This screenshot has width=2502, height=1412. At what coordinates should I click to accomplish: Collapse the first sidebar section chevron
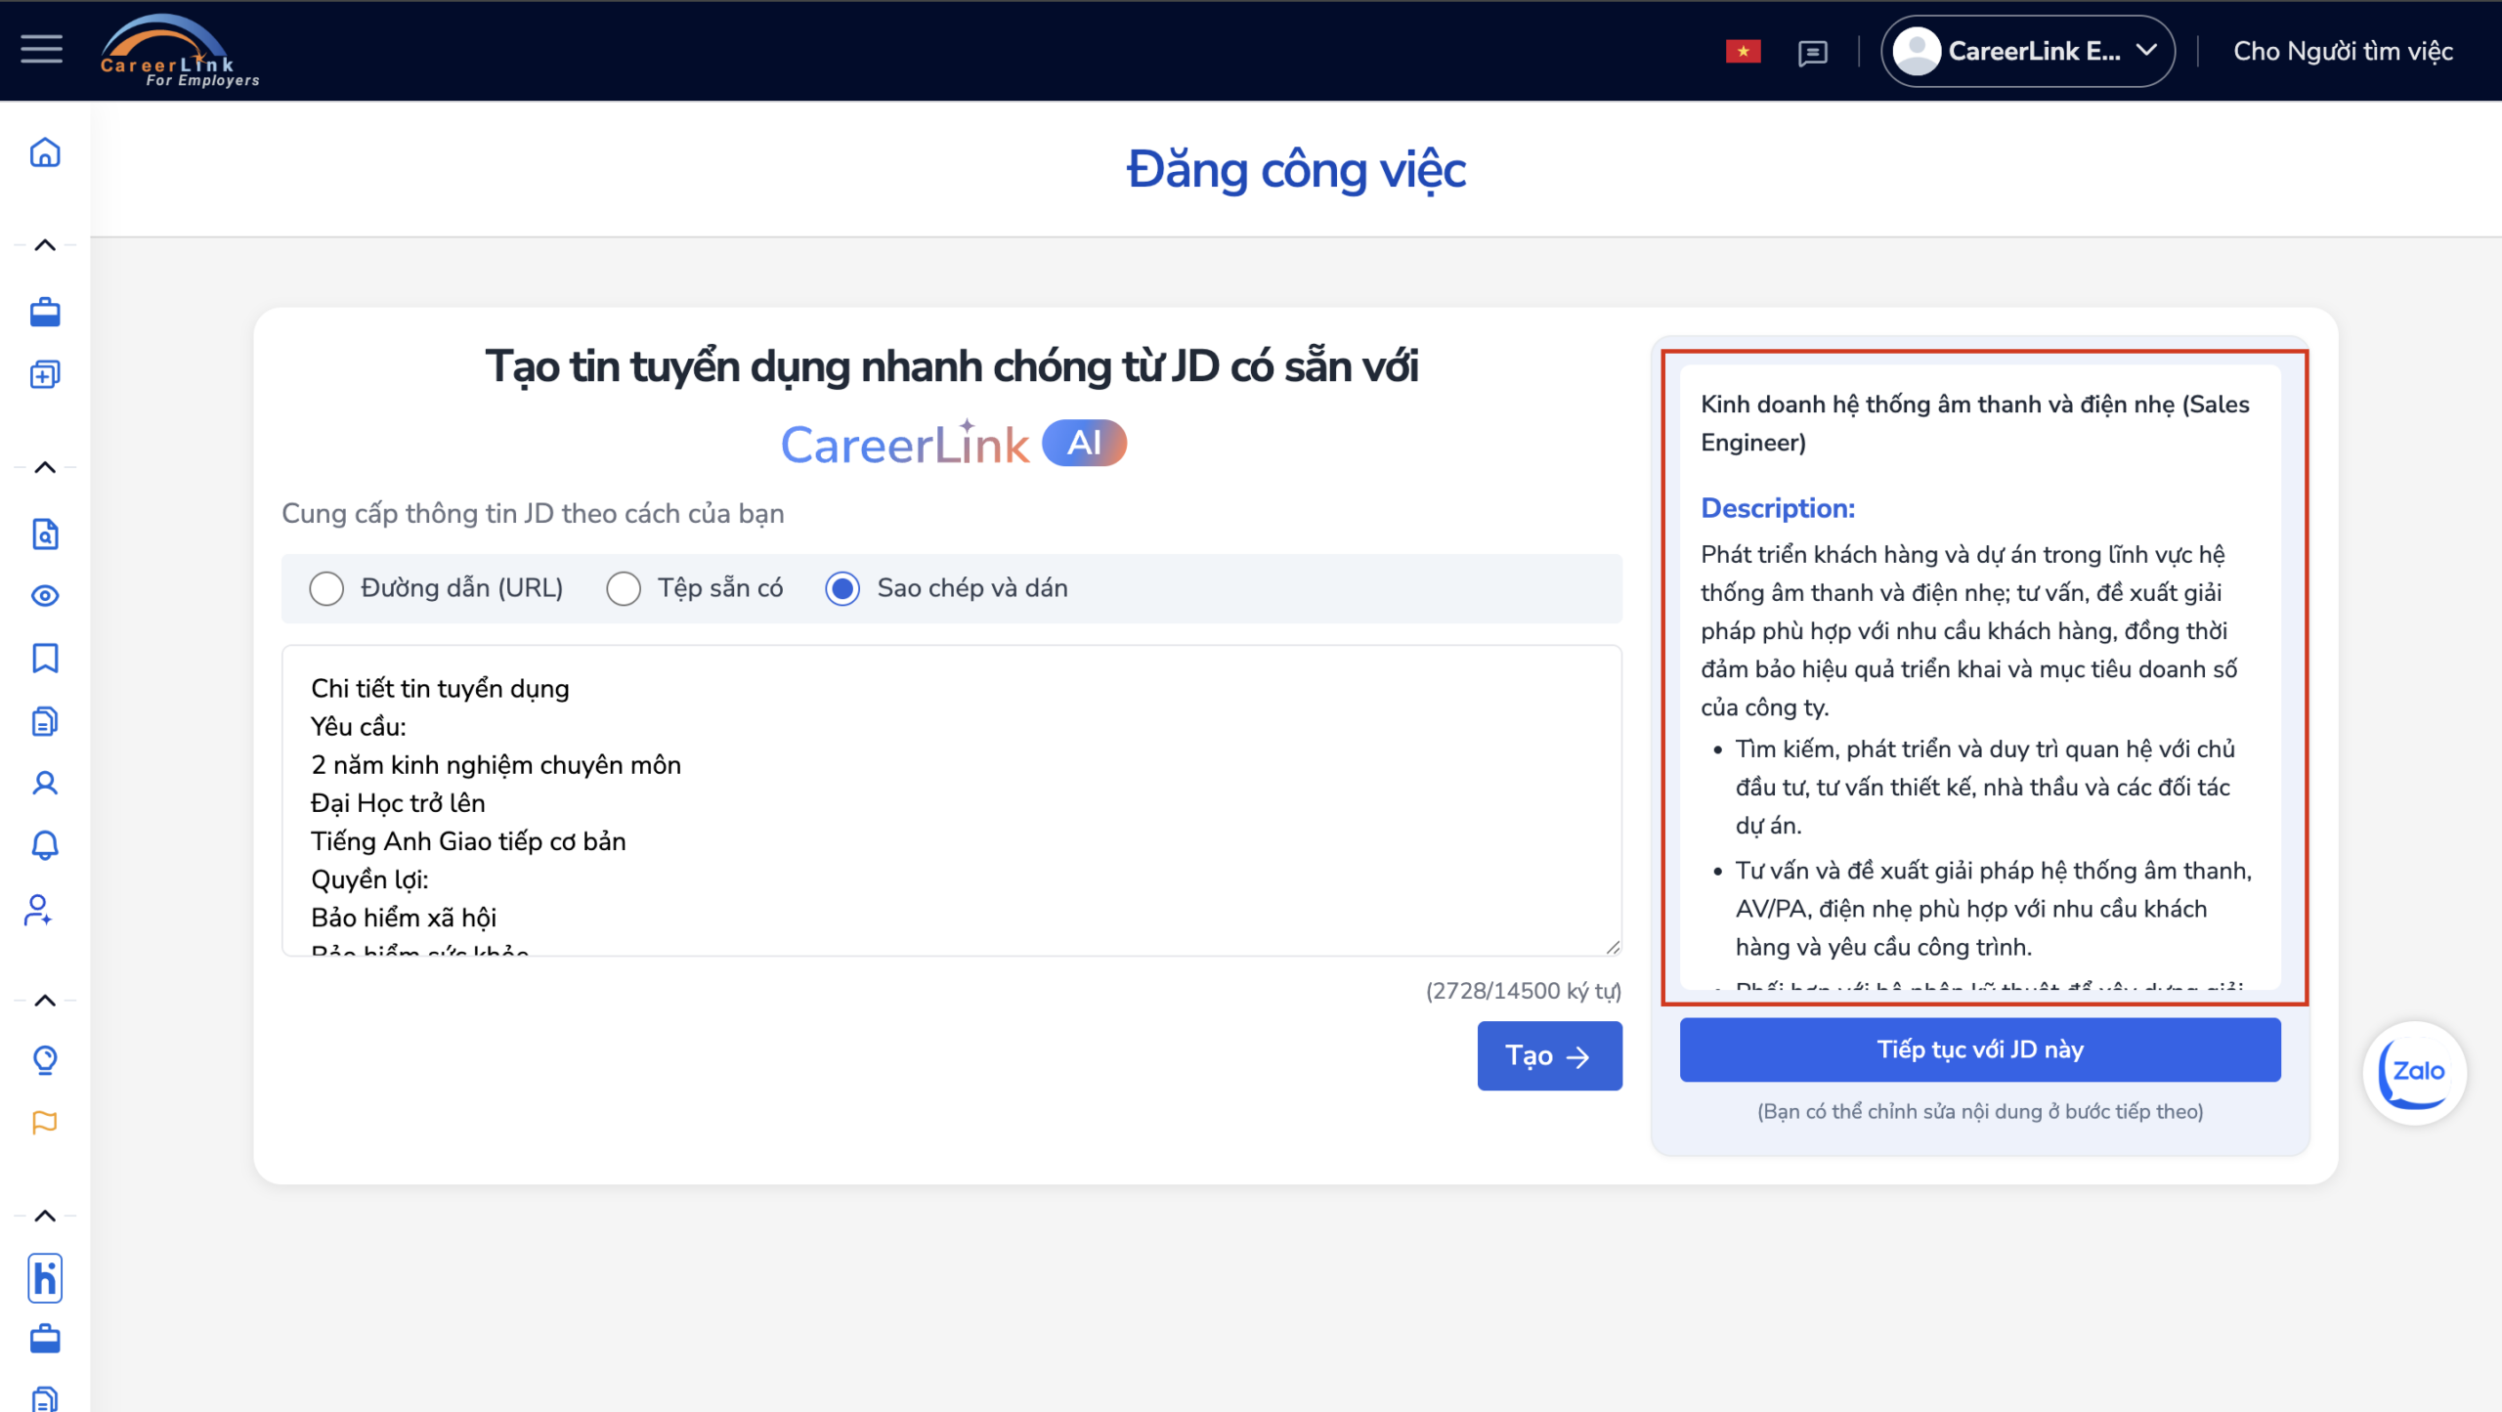(45, 245)
